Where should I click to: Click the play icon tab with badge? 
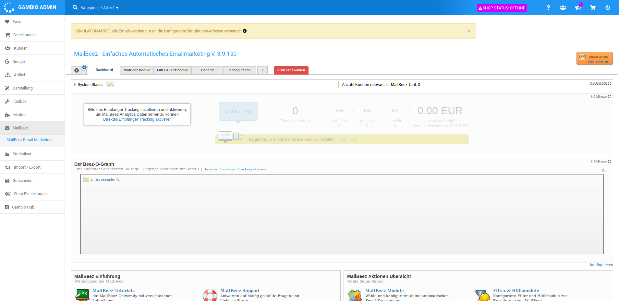tap(77, 70)
